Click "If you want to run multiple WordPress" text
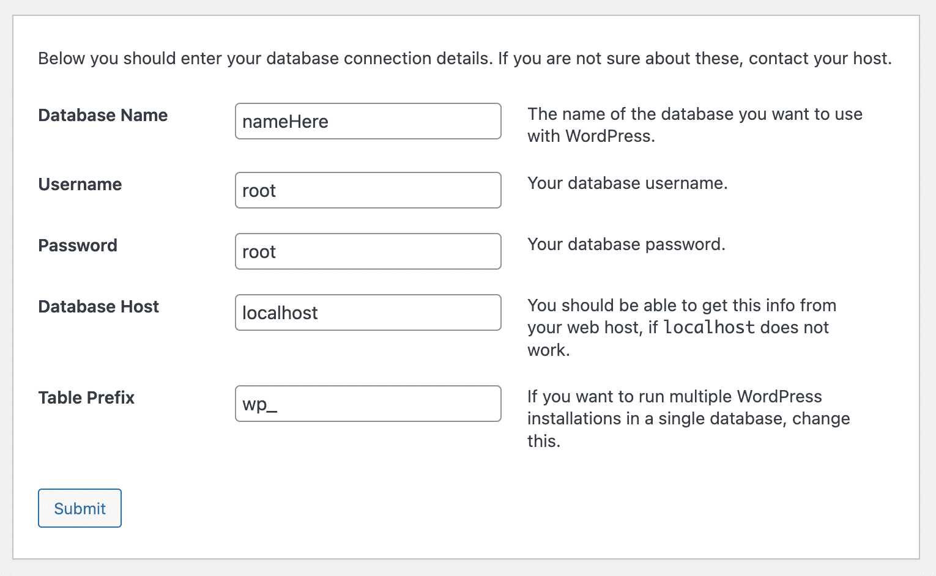The height and width of the screenshot is (576, 936). 674,397
